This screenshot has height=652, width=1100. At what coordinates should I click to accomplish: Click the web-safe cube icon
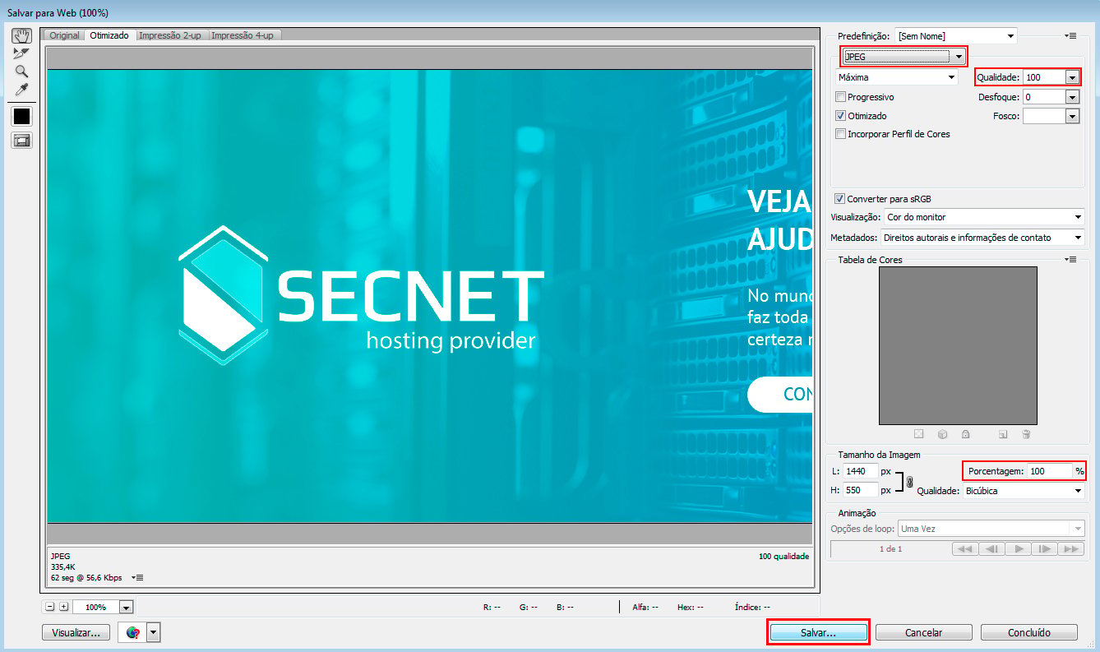point(943,434)
